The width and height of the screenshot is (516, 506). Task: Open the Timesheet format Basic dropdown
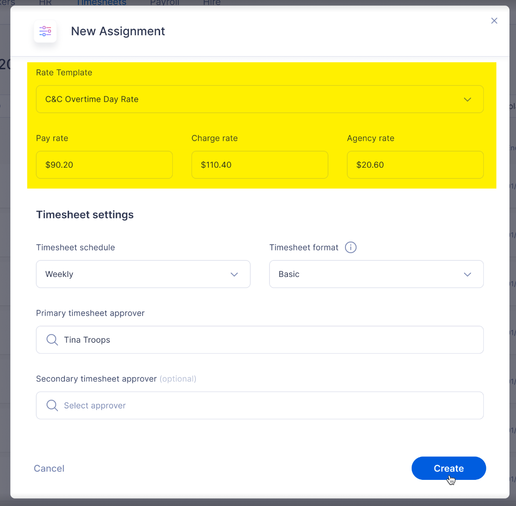(376, 274)
